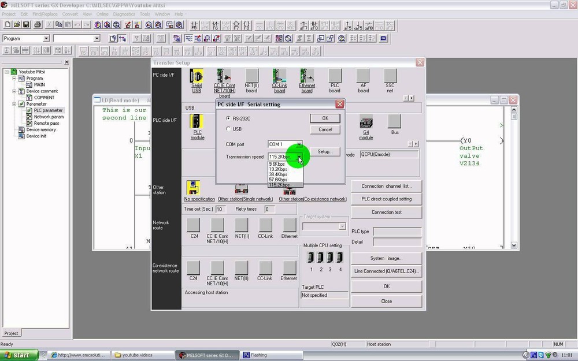
Task: Select the No specification station icon
Action: [194, 188]
